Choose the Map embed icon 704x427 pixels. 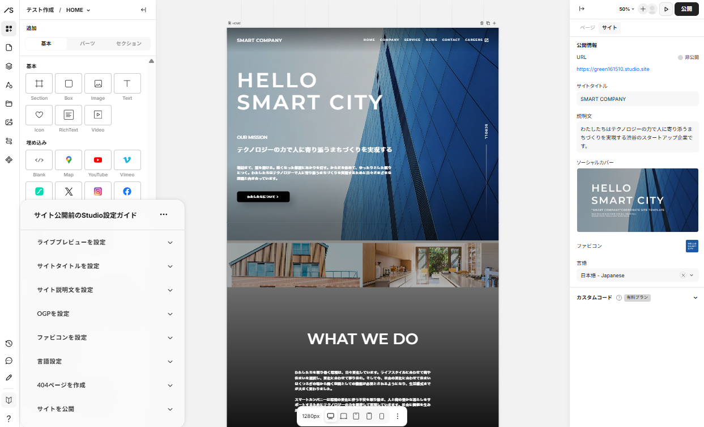69,160
